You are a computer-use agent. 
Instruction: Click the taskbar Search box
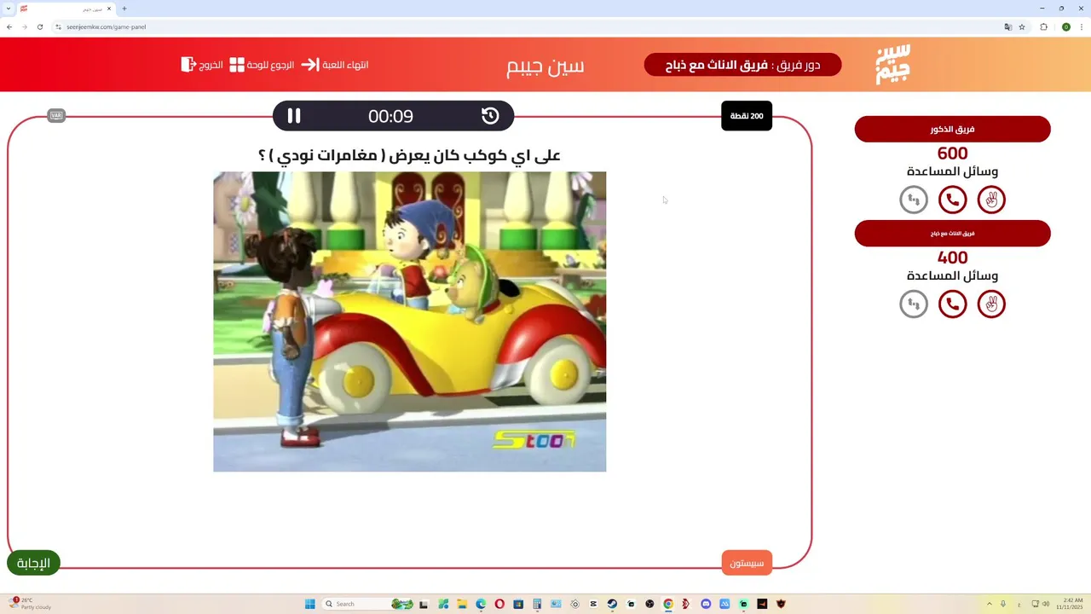(367, 604)
